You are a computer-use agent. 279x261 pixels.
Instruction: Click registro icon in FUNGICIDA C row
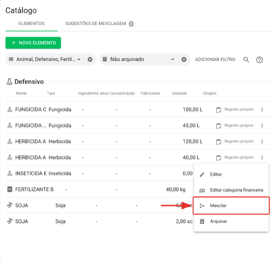(x=219, y=110)
